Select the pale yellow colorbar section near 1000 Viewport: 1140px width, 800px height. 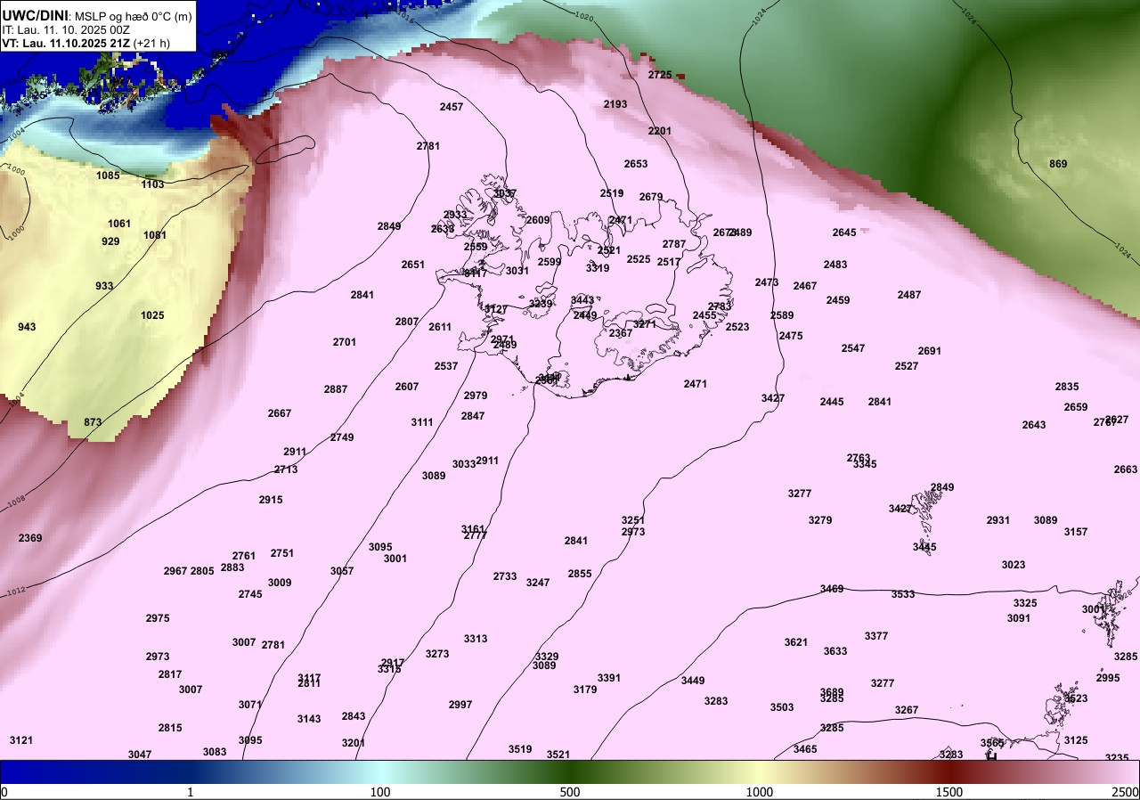tap(760, 771)
